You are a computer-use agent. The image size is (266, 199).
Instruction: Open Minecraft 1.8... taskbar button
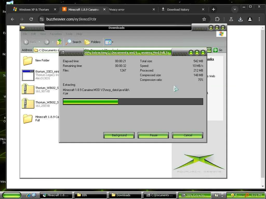56,195
